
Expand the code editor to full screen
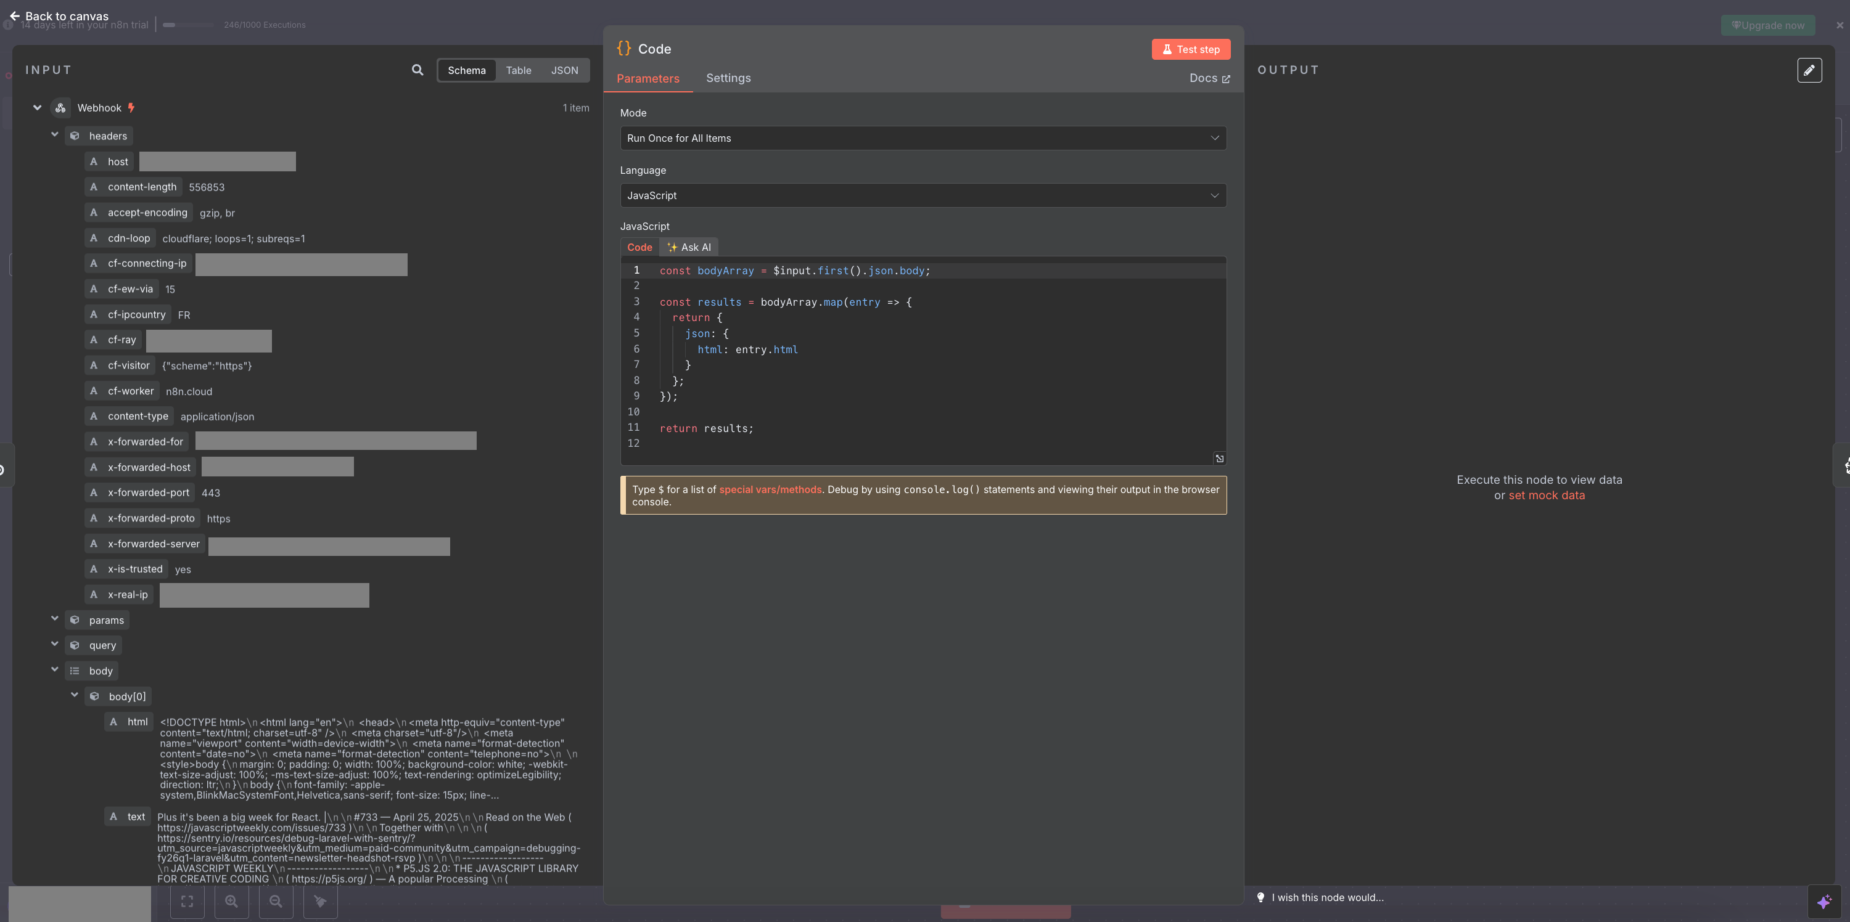pos(1219,458)
